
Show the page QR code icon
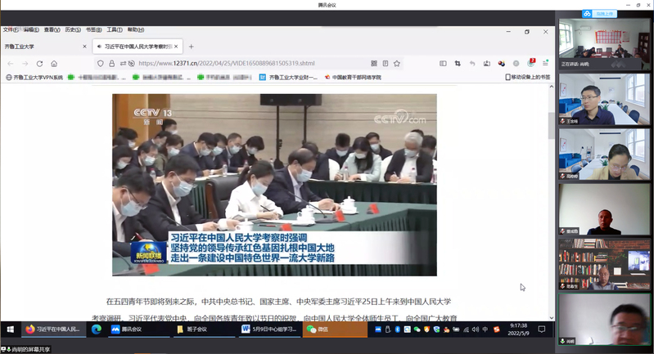point(374,63)
